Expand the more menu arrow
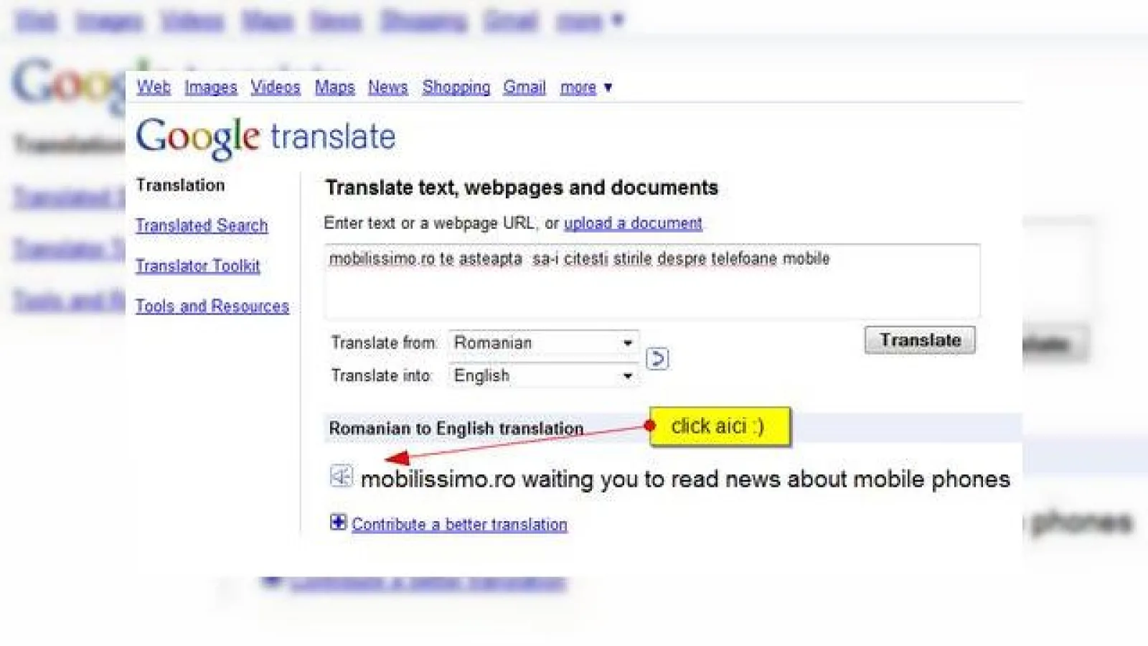Image resolution: width=1148 pixels, height=646 pixels. coord(608,88)
